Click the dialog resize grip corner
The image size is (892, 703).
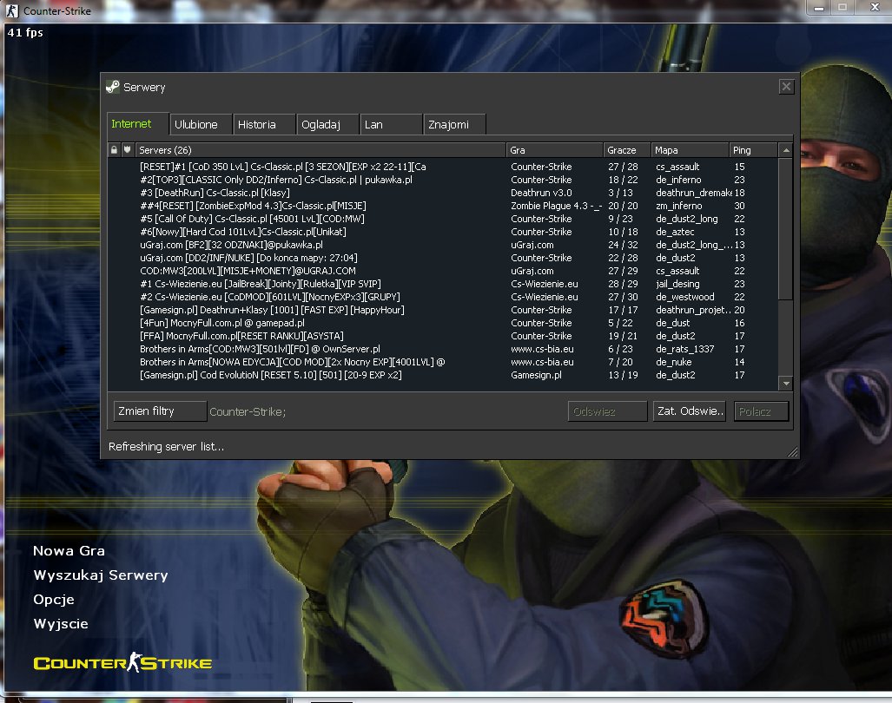(792, 452)
